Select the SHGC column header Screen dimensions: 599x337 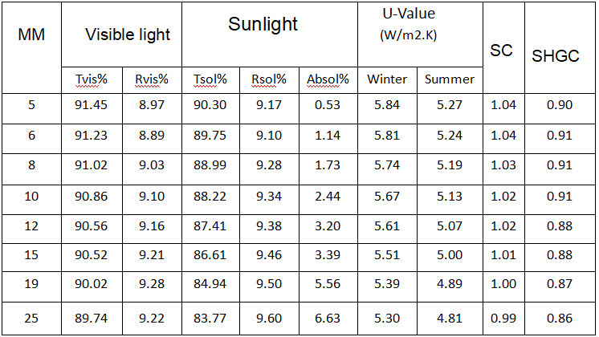tap(560, 47)
